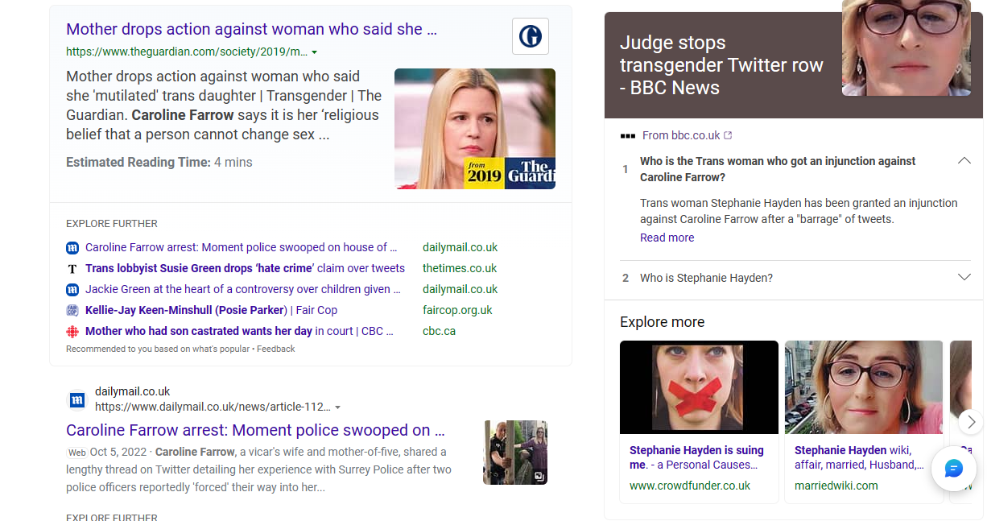Open the theguardian.com URL link
Screen dimensions: 987x521
click(x=187, y=52)
